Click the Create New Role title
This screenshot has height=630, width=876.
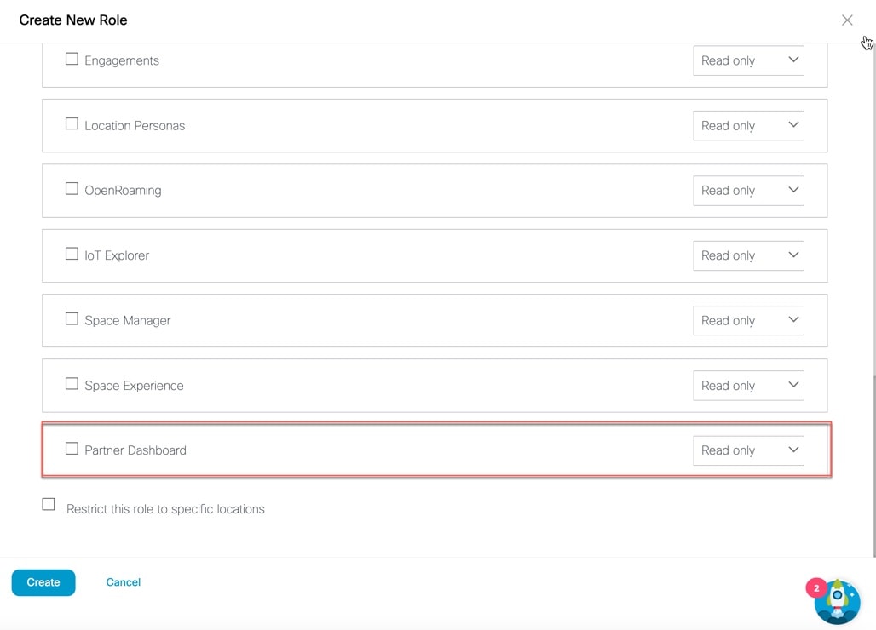point(73,20)
